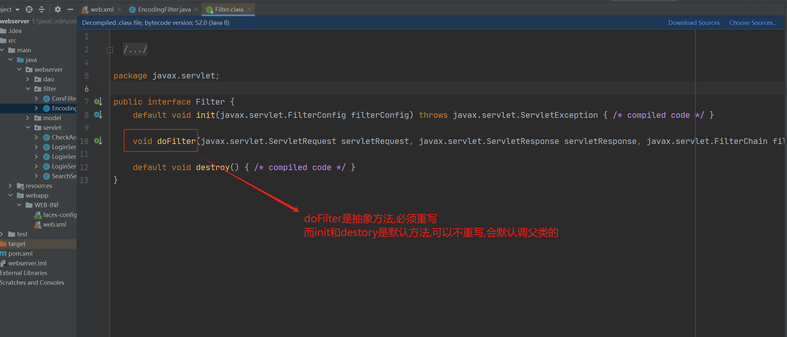Click the 'throws' keyword on line 8
Screen dimensions: 787x337
(433, 115)
